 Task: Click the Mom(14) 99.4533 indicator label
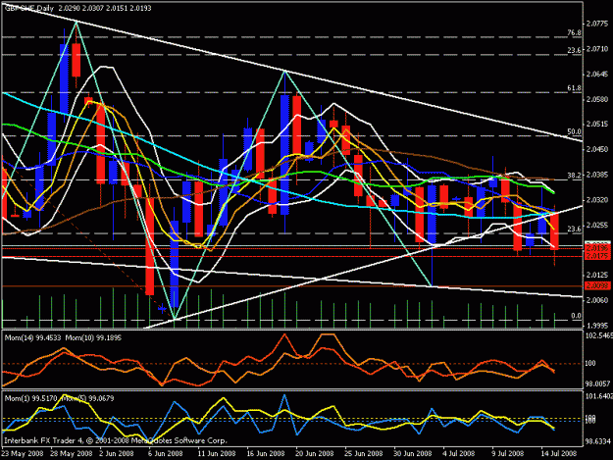[x=32, y=337]
